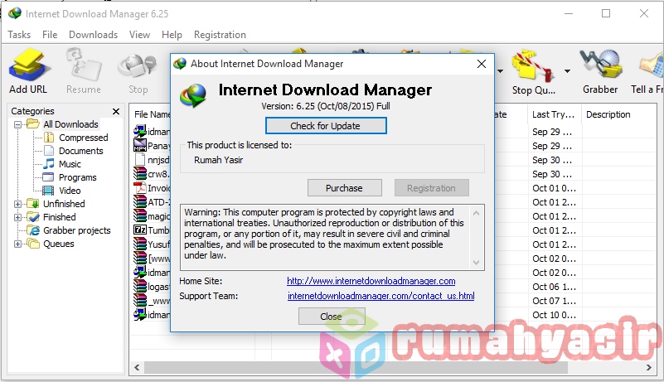
Task: Open the View menu
Action: 139,35
